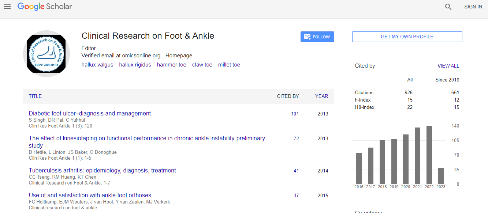Sort by the Cited By column header
The width and height of the screenshot is (488, 213).
pyautogui.click(x=288, y=96)
